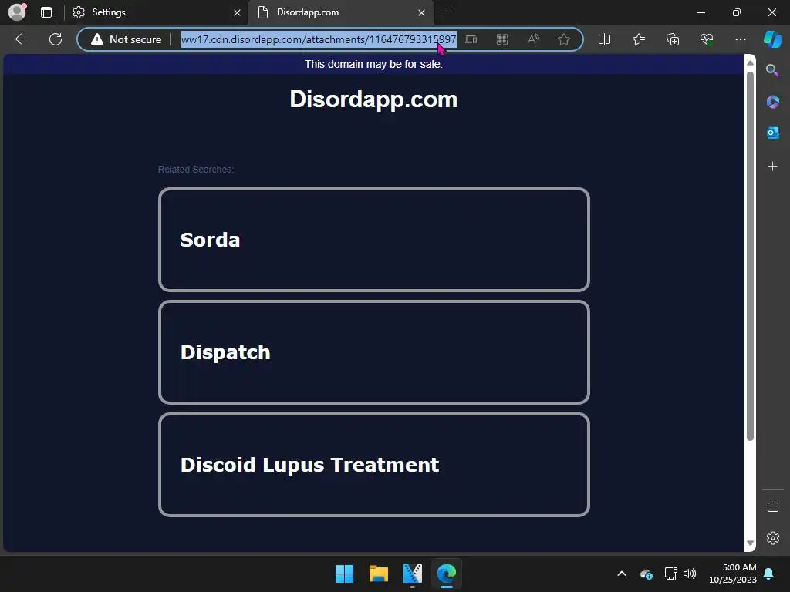Click the QR/grid icon in address bar

coord(502,39)
